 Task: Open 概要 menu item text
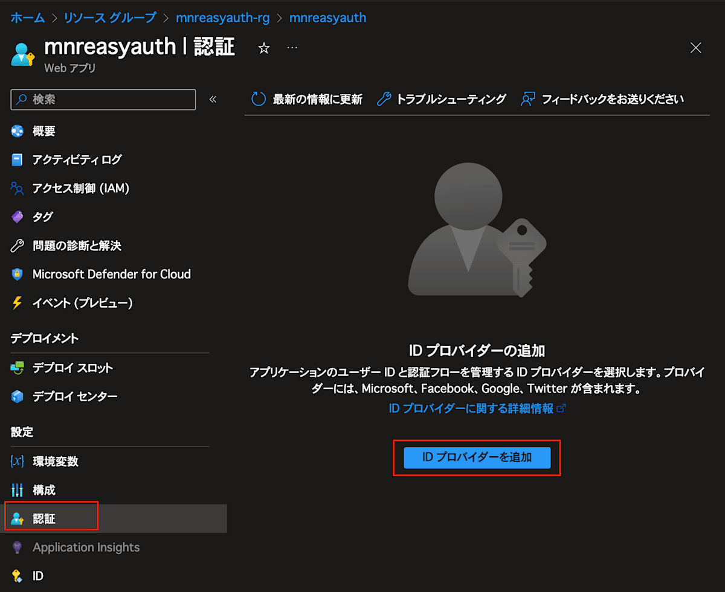click(x=44, y=131)
